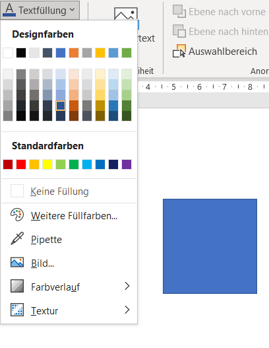Select the highlighted darker blue swatch
This screenshot has width=269, height=348.
coord(61,106)
